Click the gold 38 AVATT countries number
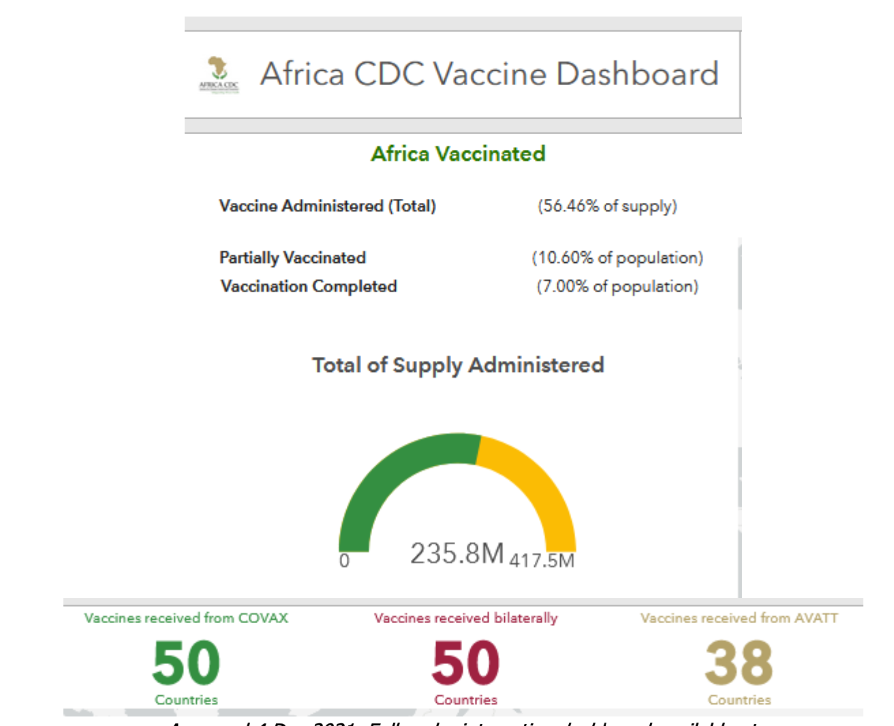This screenshot has width=894, height=726. coord(739,662)
